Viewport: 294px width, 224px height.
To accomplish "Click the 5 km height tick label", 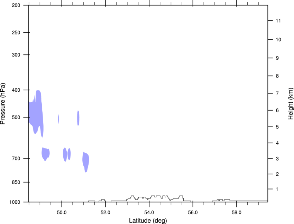I will pyautogui.click(x=277, y=127).
